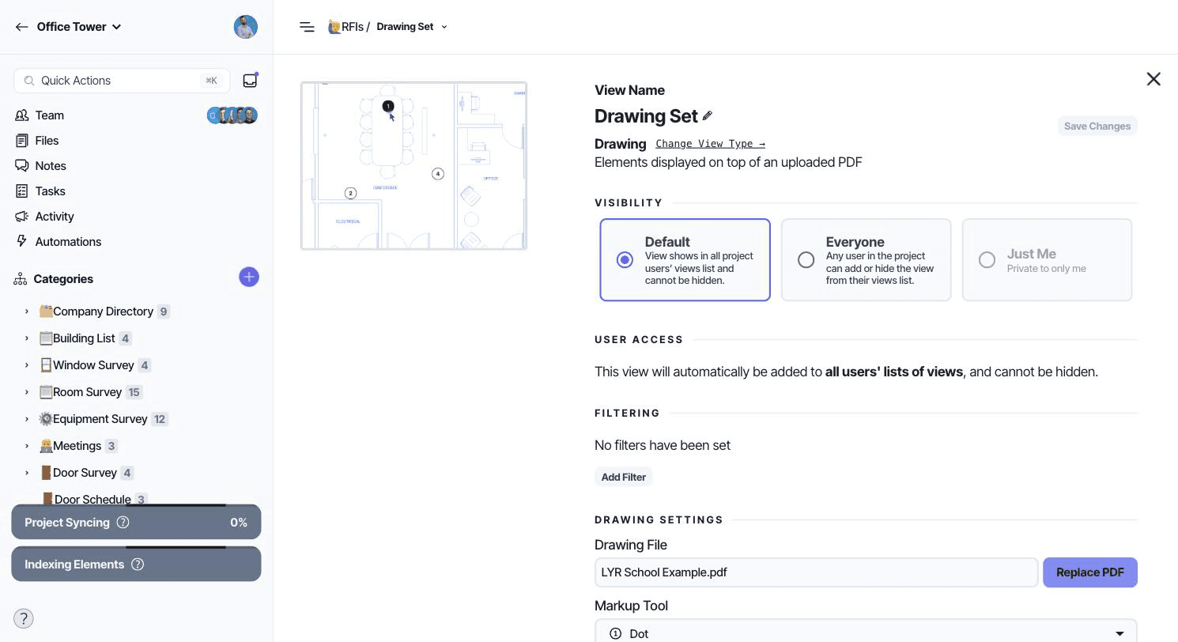1178x642 pixels.
Task: Click the Add Filter button
Action: tap(624, 477)
